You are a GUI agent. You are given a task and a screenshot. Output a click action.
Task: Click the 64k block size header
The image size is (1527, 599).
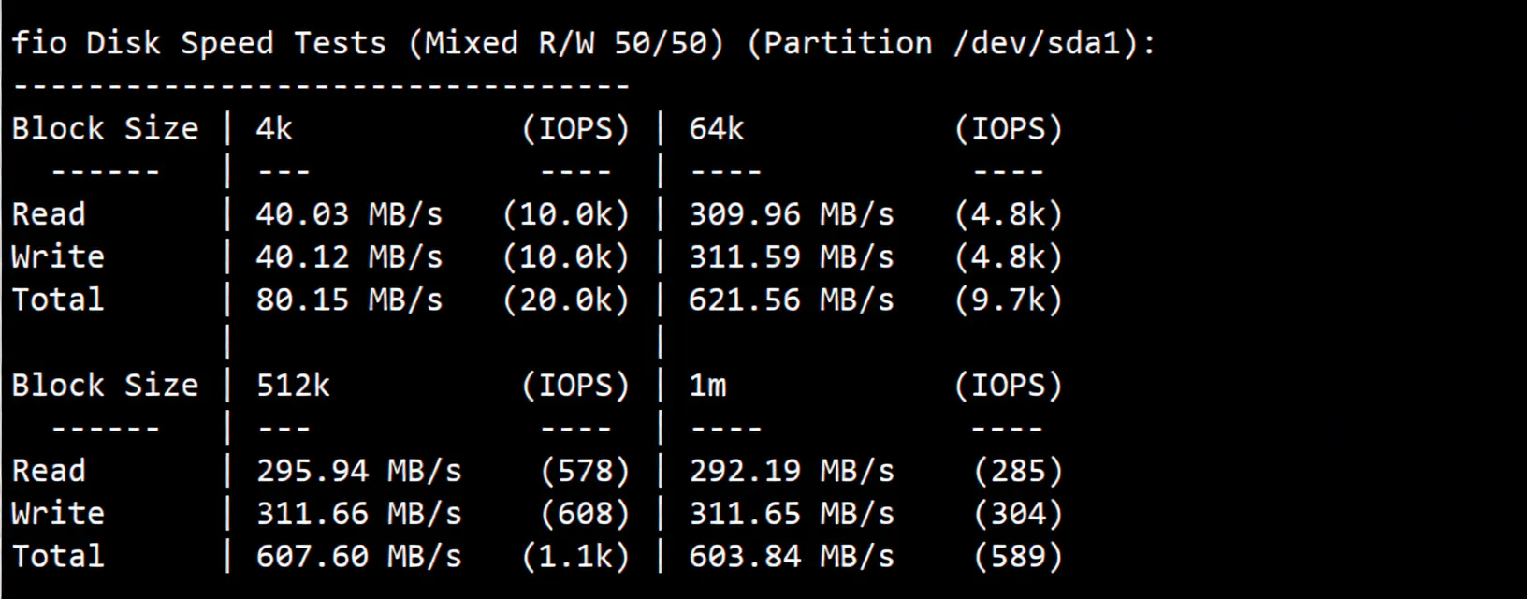[716, 128]
